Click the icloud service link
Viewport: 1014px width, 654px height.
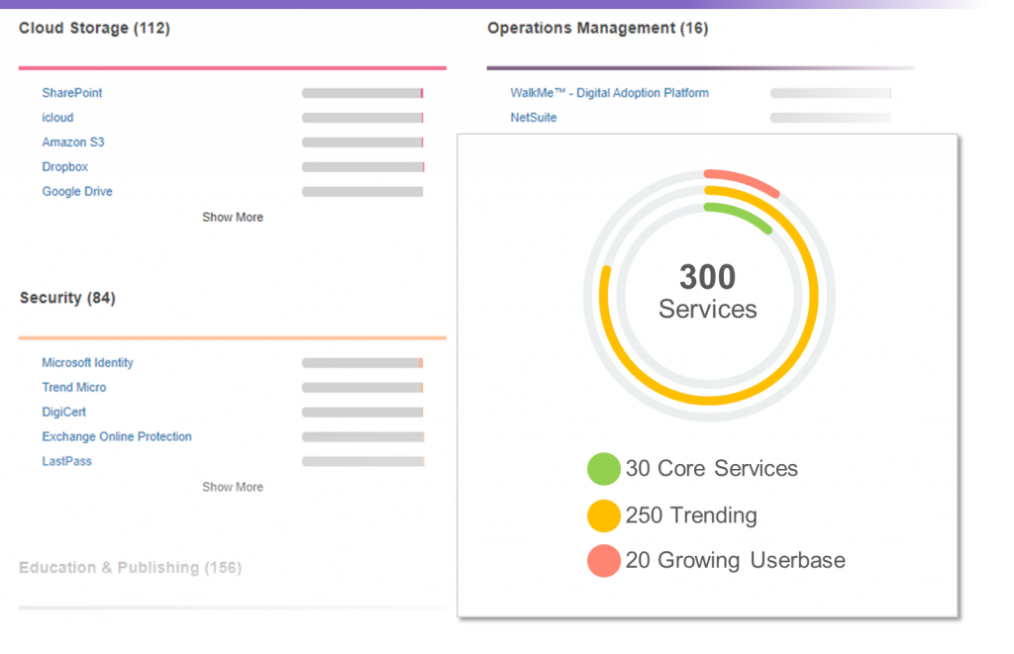pyautogui.click(x=57, y=118)
